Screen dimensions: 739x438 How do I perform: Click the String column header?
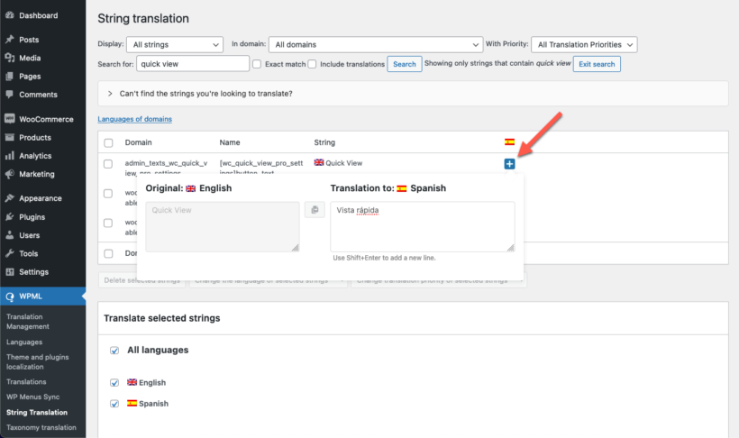(324, 142)
